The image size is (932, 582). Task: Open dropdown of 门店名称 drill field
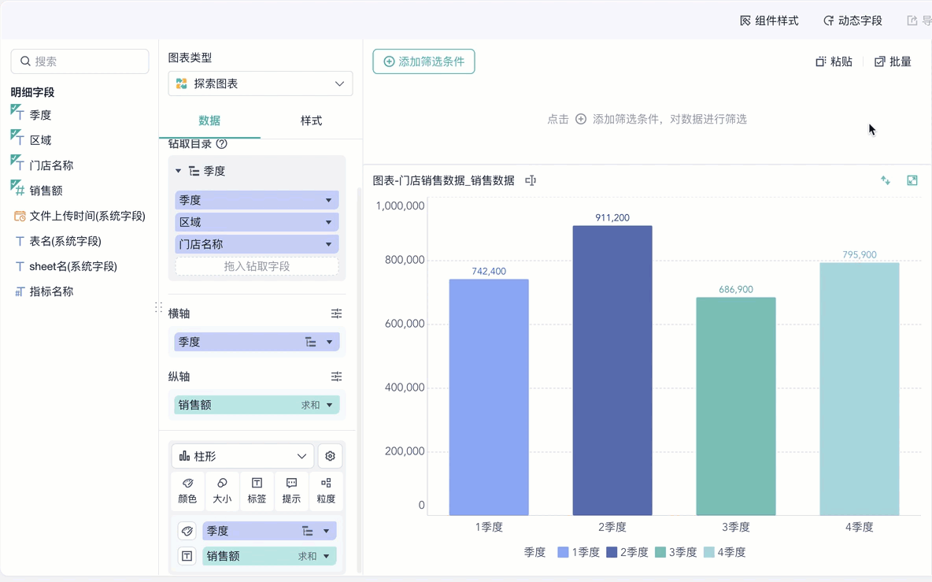point(329,244)
